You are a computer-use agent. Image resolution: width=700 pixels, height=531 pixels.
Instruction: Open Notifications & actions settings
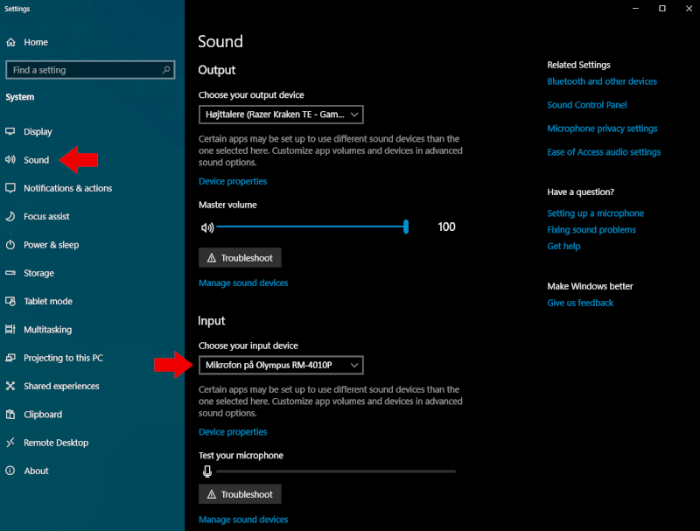tap(68, 188)
